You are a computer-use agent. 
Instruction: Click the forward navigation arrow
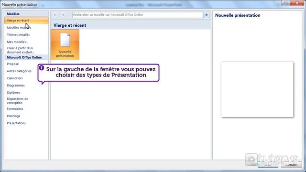point(63,15)
